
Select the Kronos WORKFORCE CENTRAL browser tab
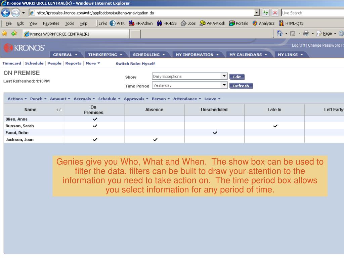[x=76, y=34]
